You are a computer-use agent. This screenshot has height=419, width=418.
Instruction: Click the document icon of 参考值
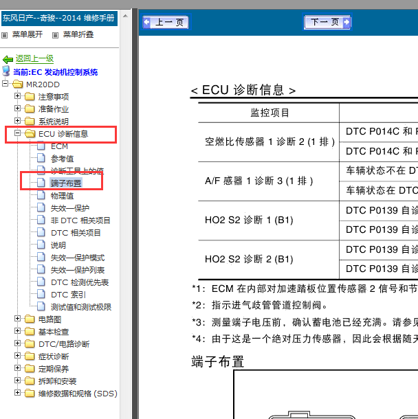(x=41, y=158)
